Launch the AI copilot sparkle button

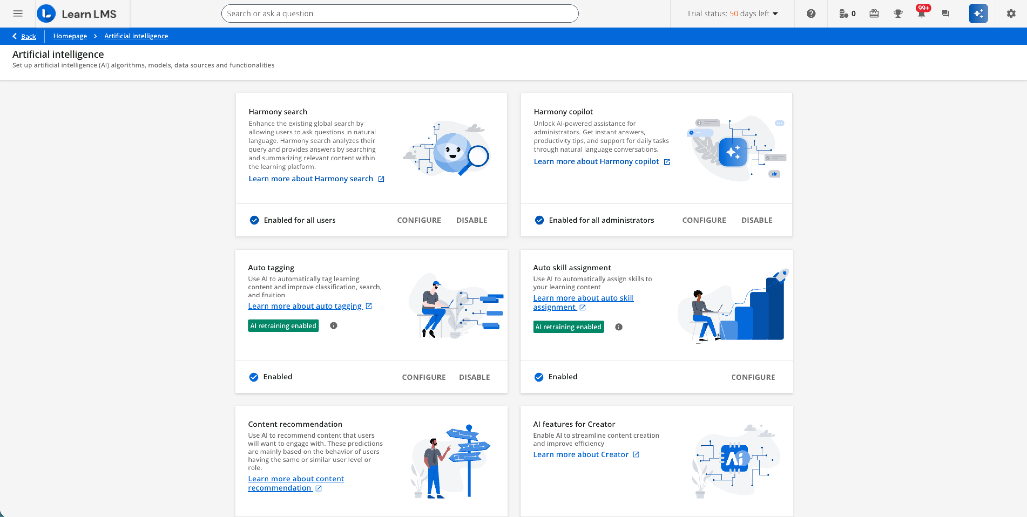coord(978,13)
